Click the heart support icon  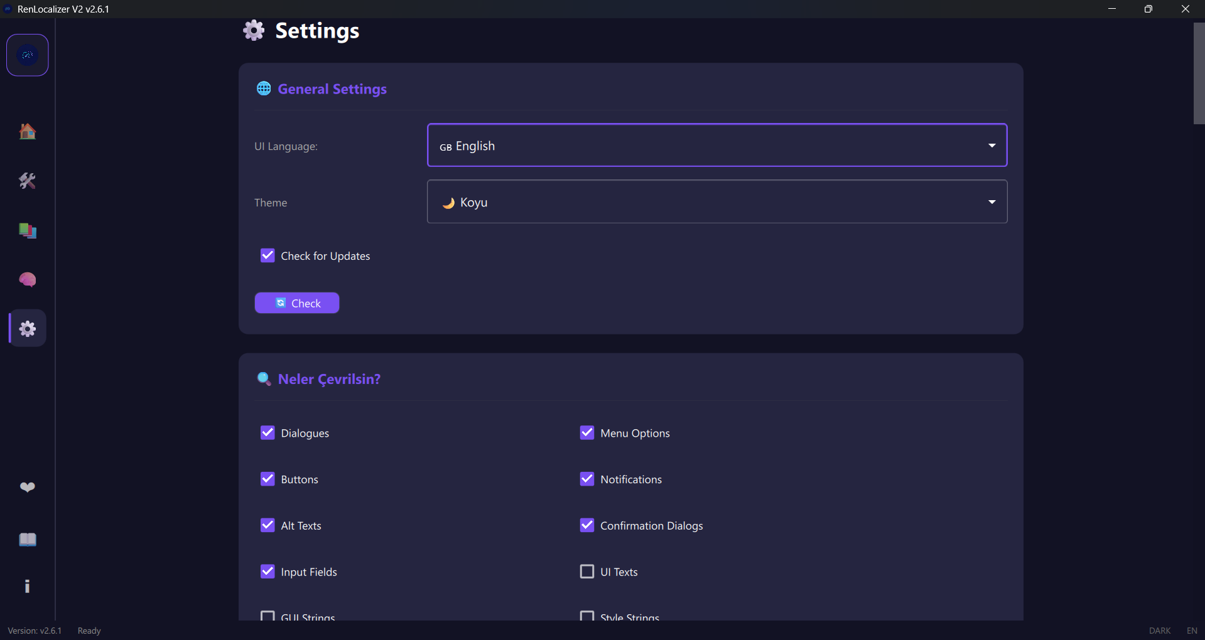click(x=28, y=487)
